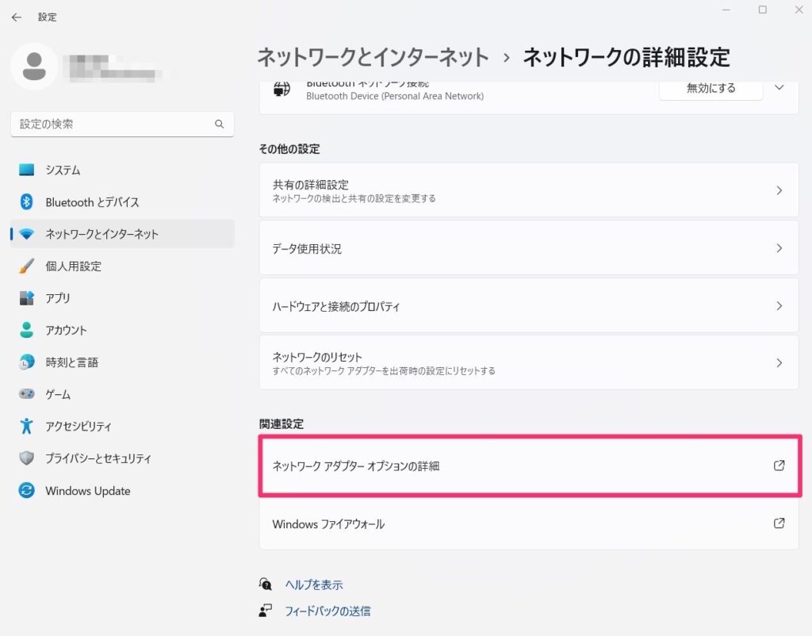Click ネットワークとインターネット breadcrumb link

[373, 57]
